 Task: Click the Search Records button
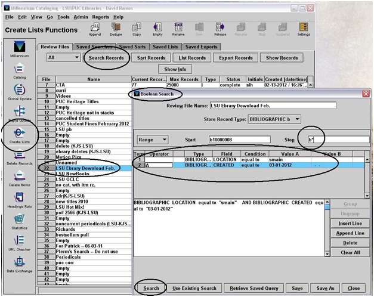point(105,58)
